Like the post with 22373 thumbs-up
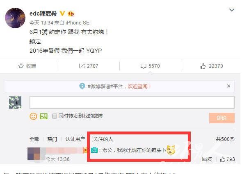Viewport: 242px width, 174px height. pos(203,66)
